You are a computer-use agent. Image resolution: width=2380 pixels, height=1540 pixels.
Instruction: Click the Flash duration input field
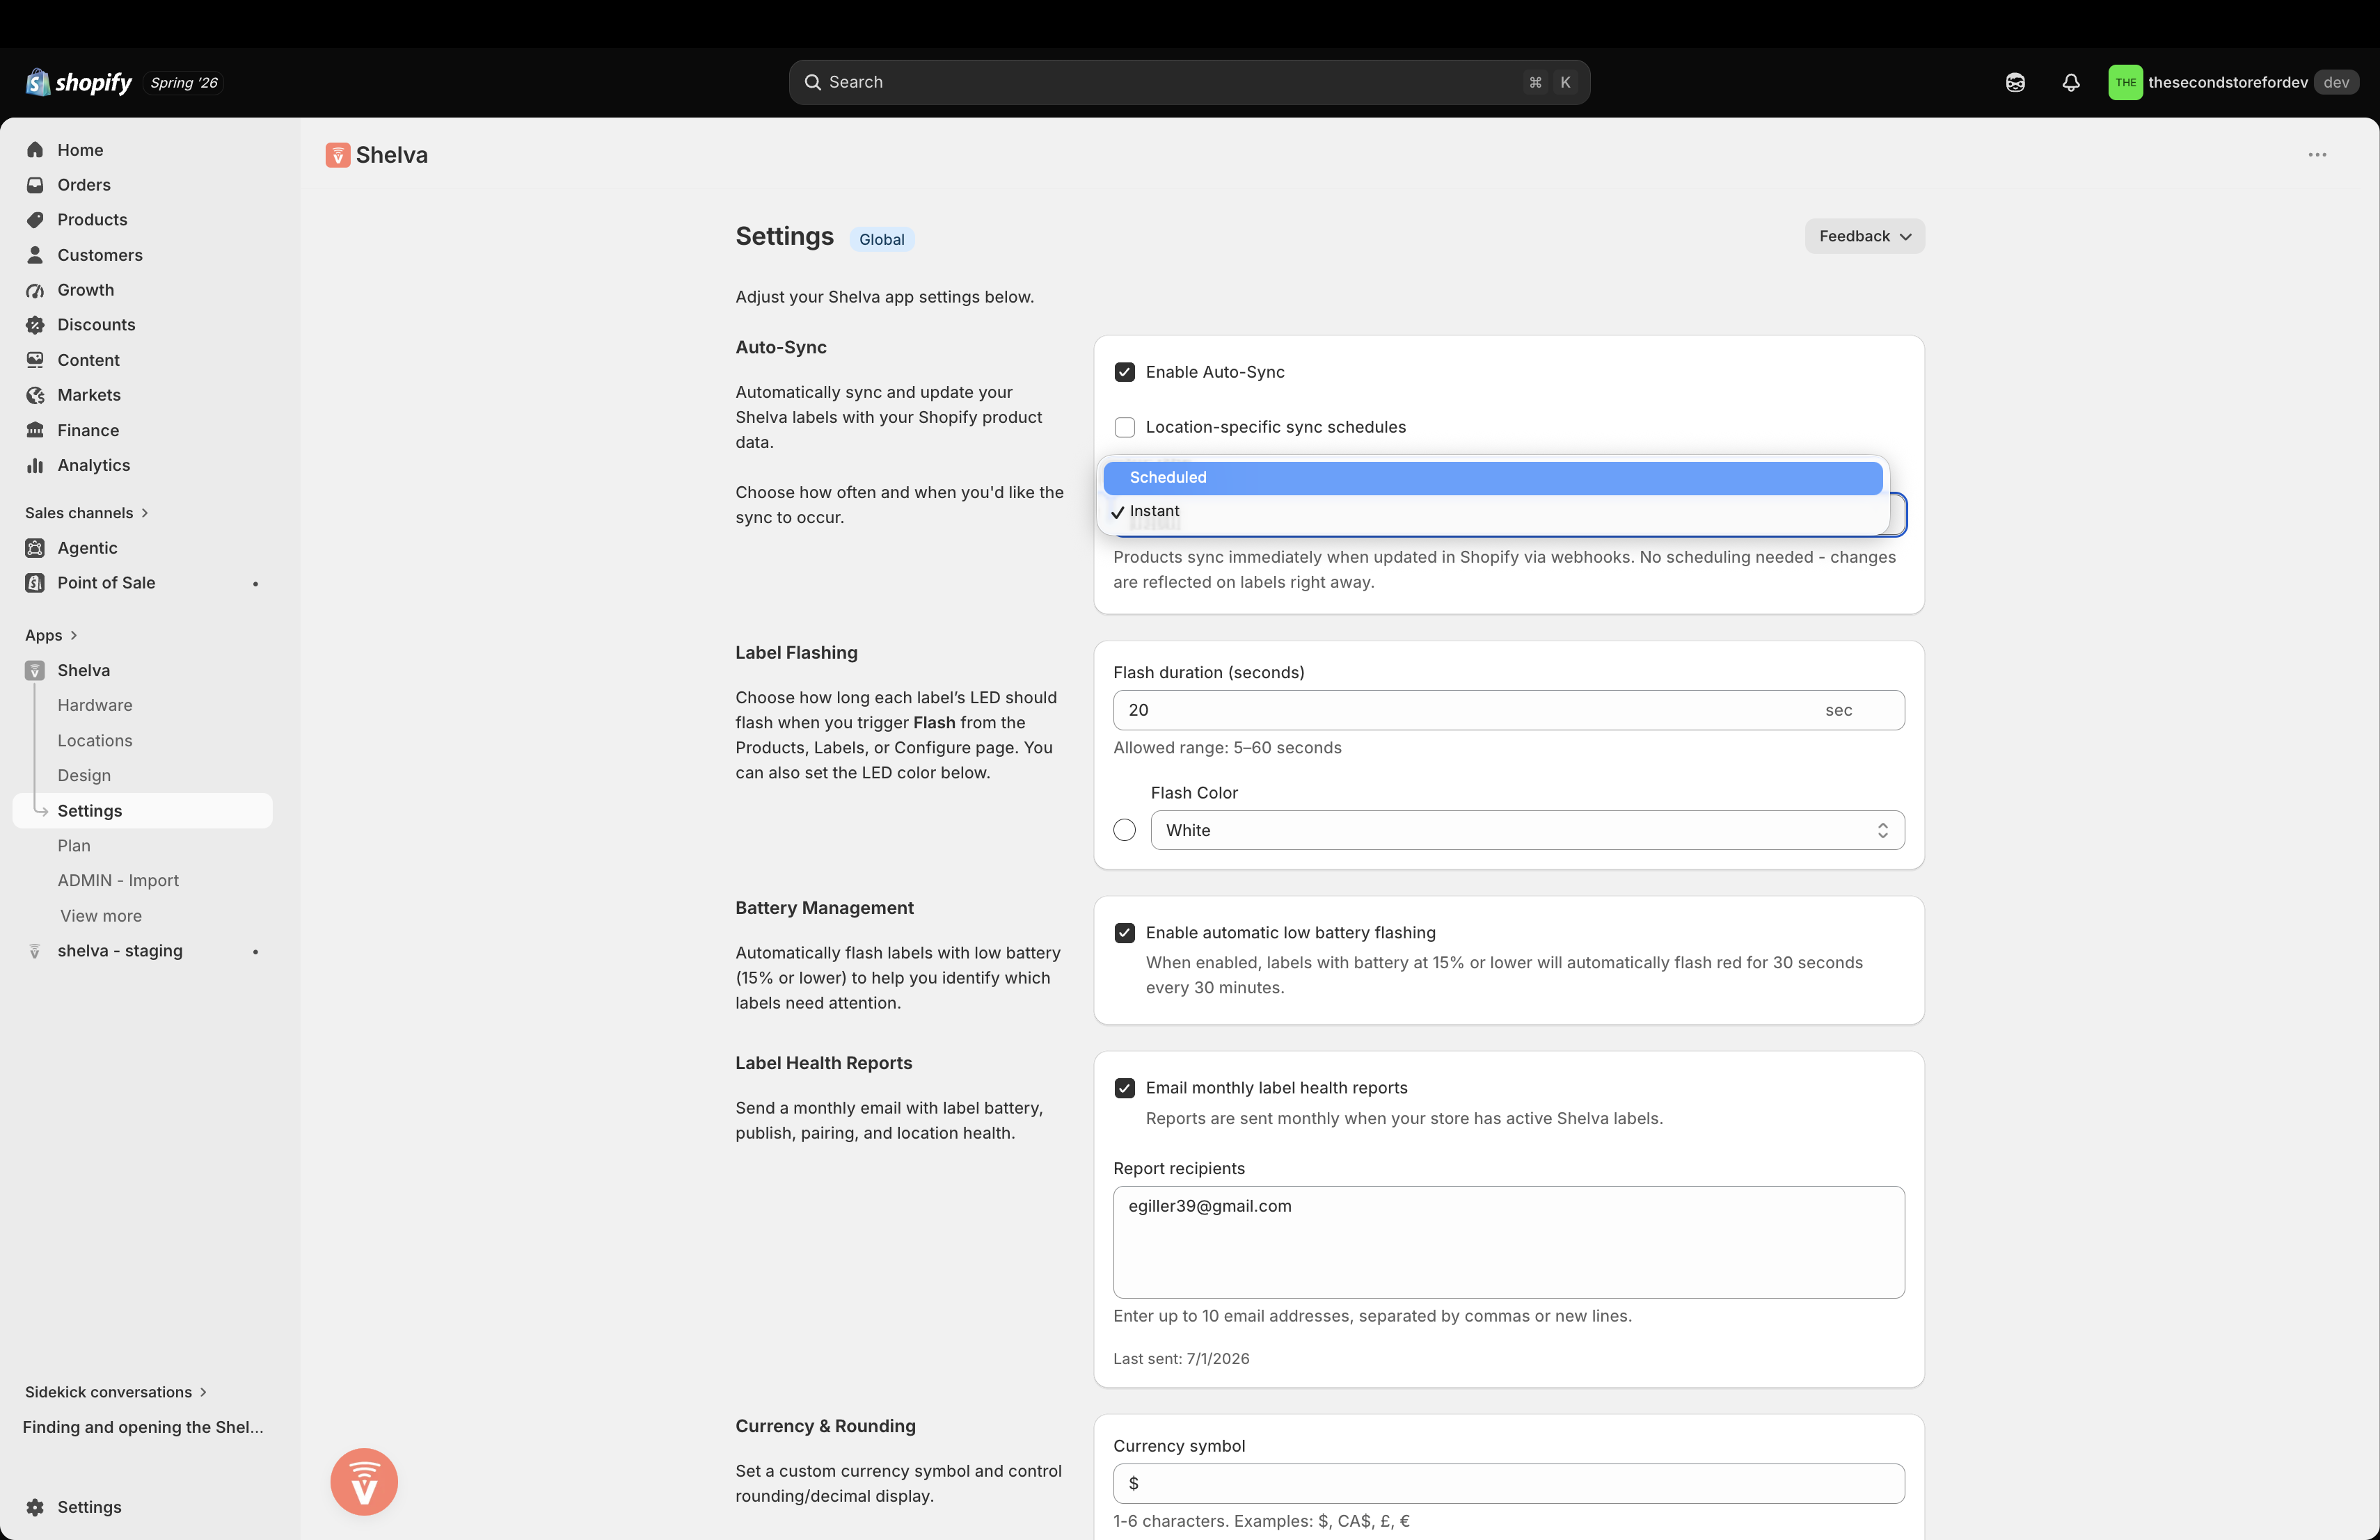click(1509, 711)
